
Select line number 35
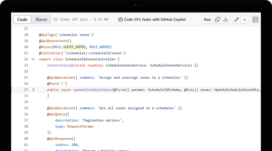26,108
